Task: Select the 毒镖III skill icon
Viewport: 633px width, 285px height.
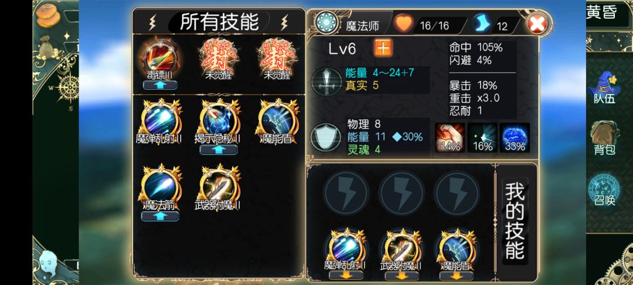Action: pyautogui.click(x=160, y=56)
